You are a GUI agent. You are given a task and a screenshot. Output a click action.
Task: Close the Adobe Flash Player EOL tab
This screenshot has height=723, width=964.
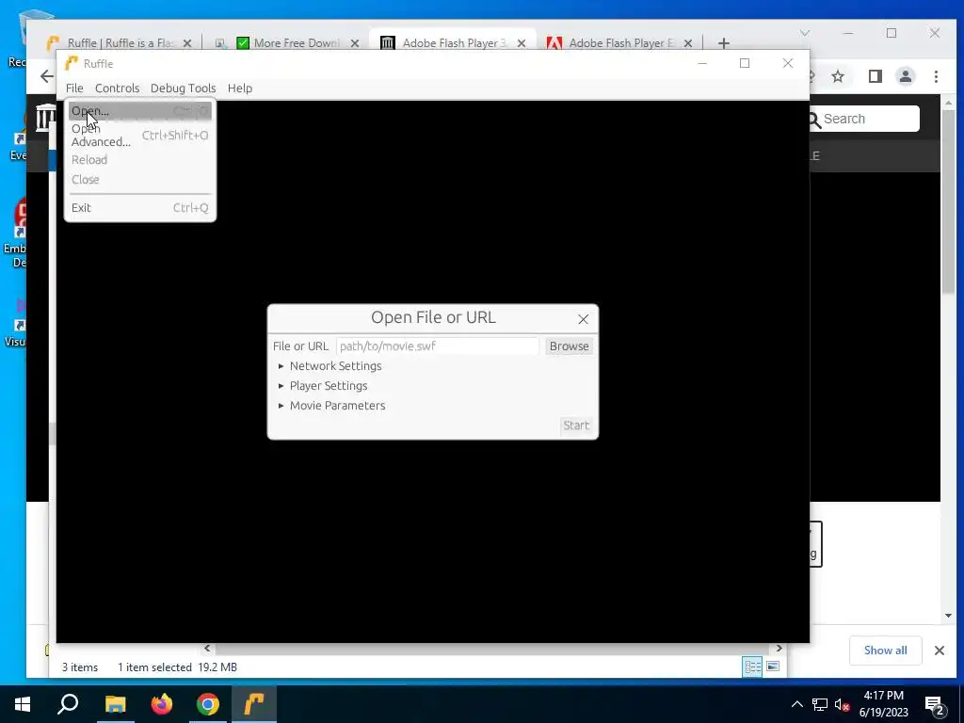click(x=688, y=43)
